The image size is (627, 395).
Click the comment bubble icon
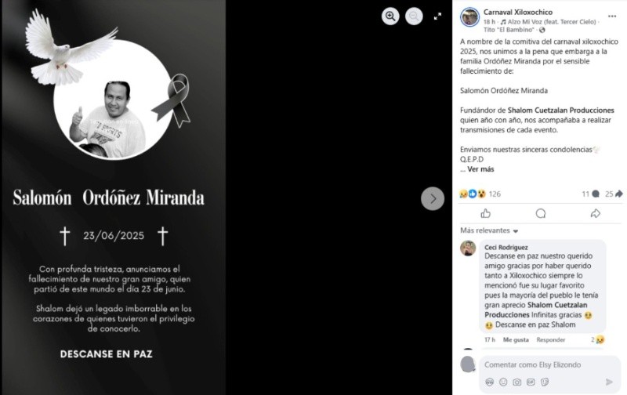click(x=541, y=213)
